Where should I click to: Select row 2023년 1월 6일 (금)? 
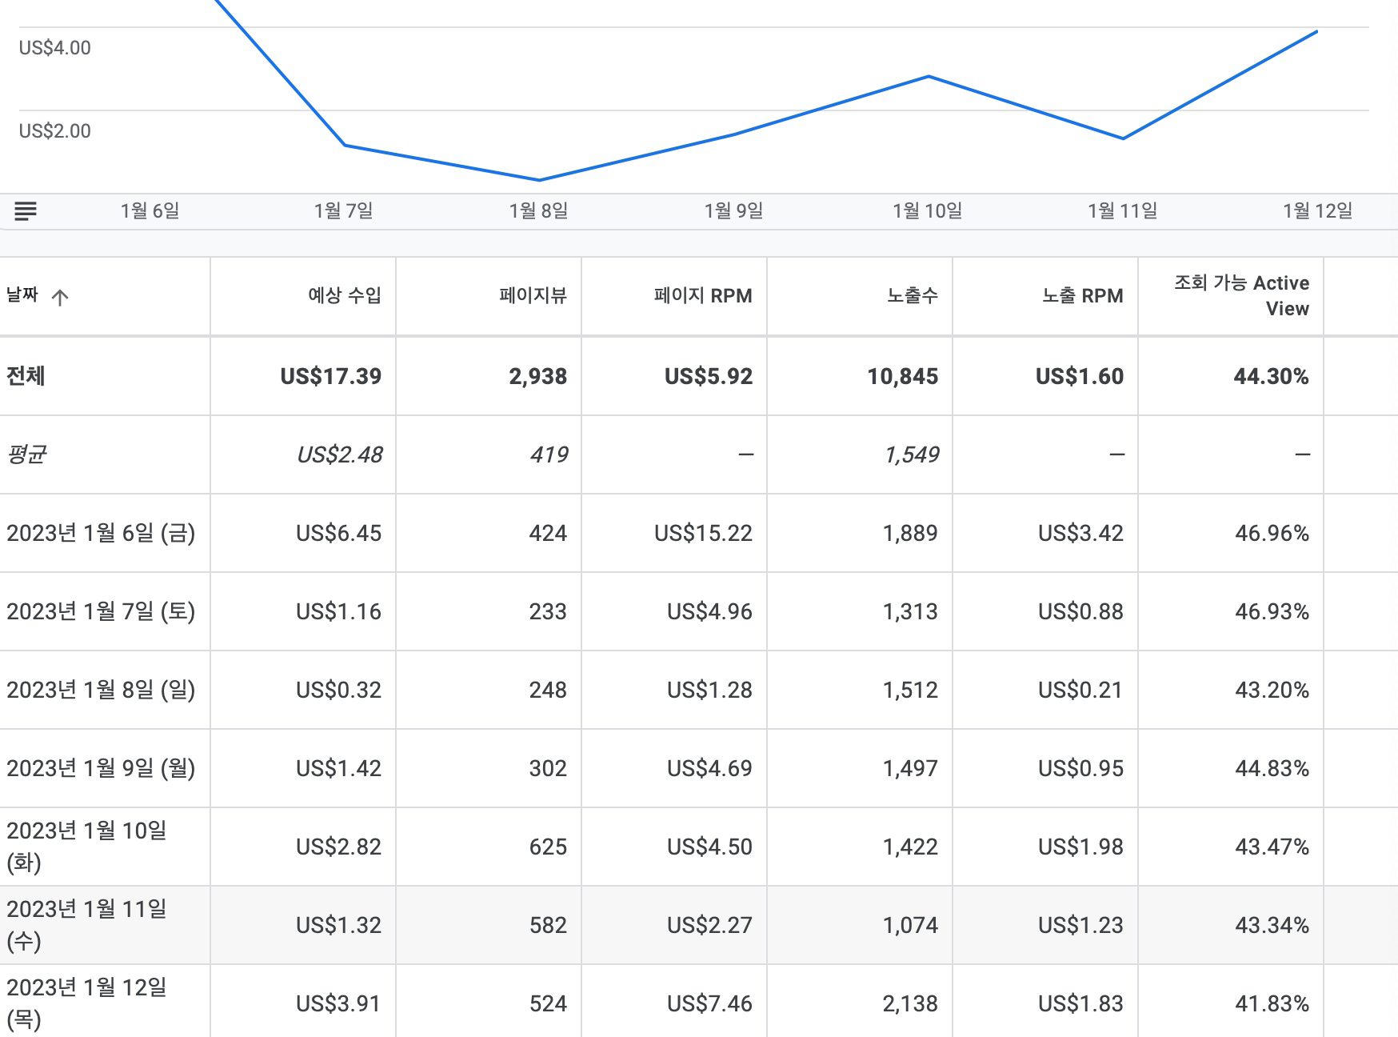101,533
